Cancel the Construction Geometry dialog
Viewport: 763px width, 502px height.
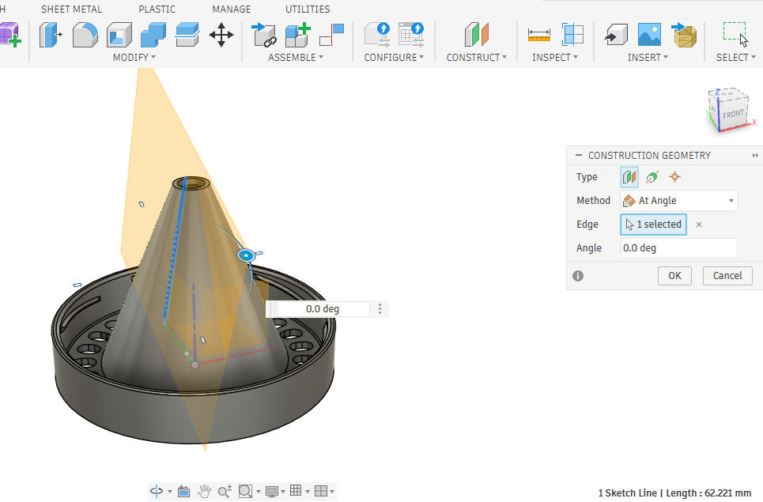pos(727,276)
